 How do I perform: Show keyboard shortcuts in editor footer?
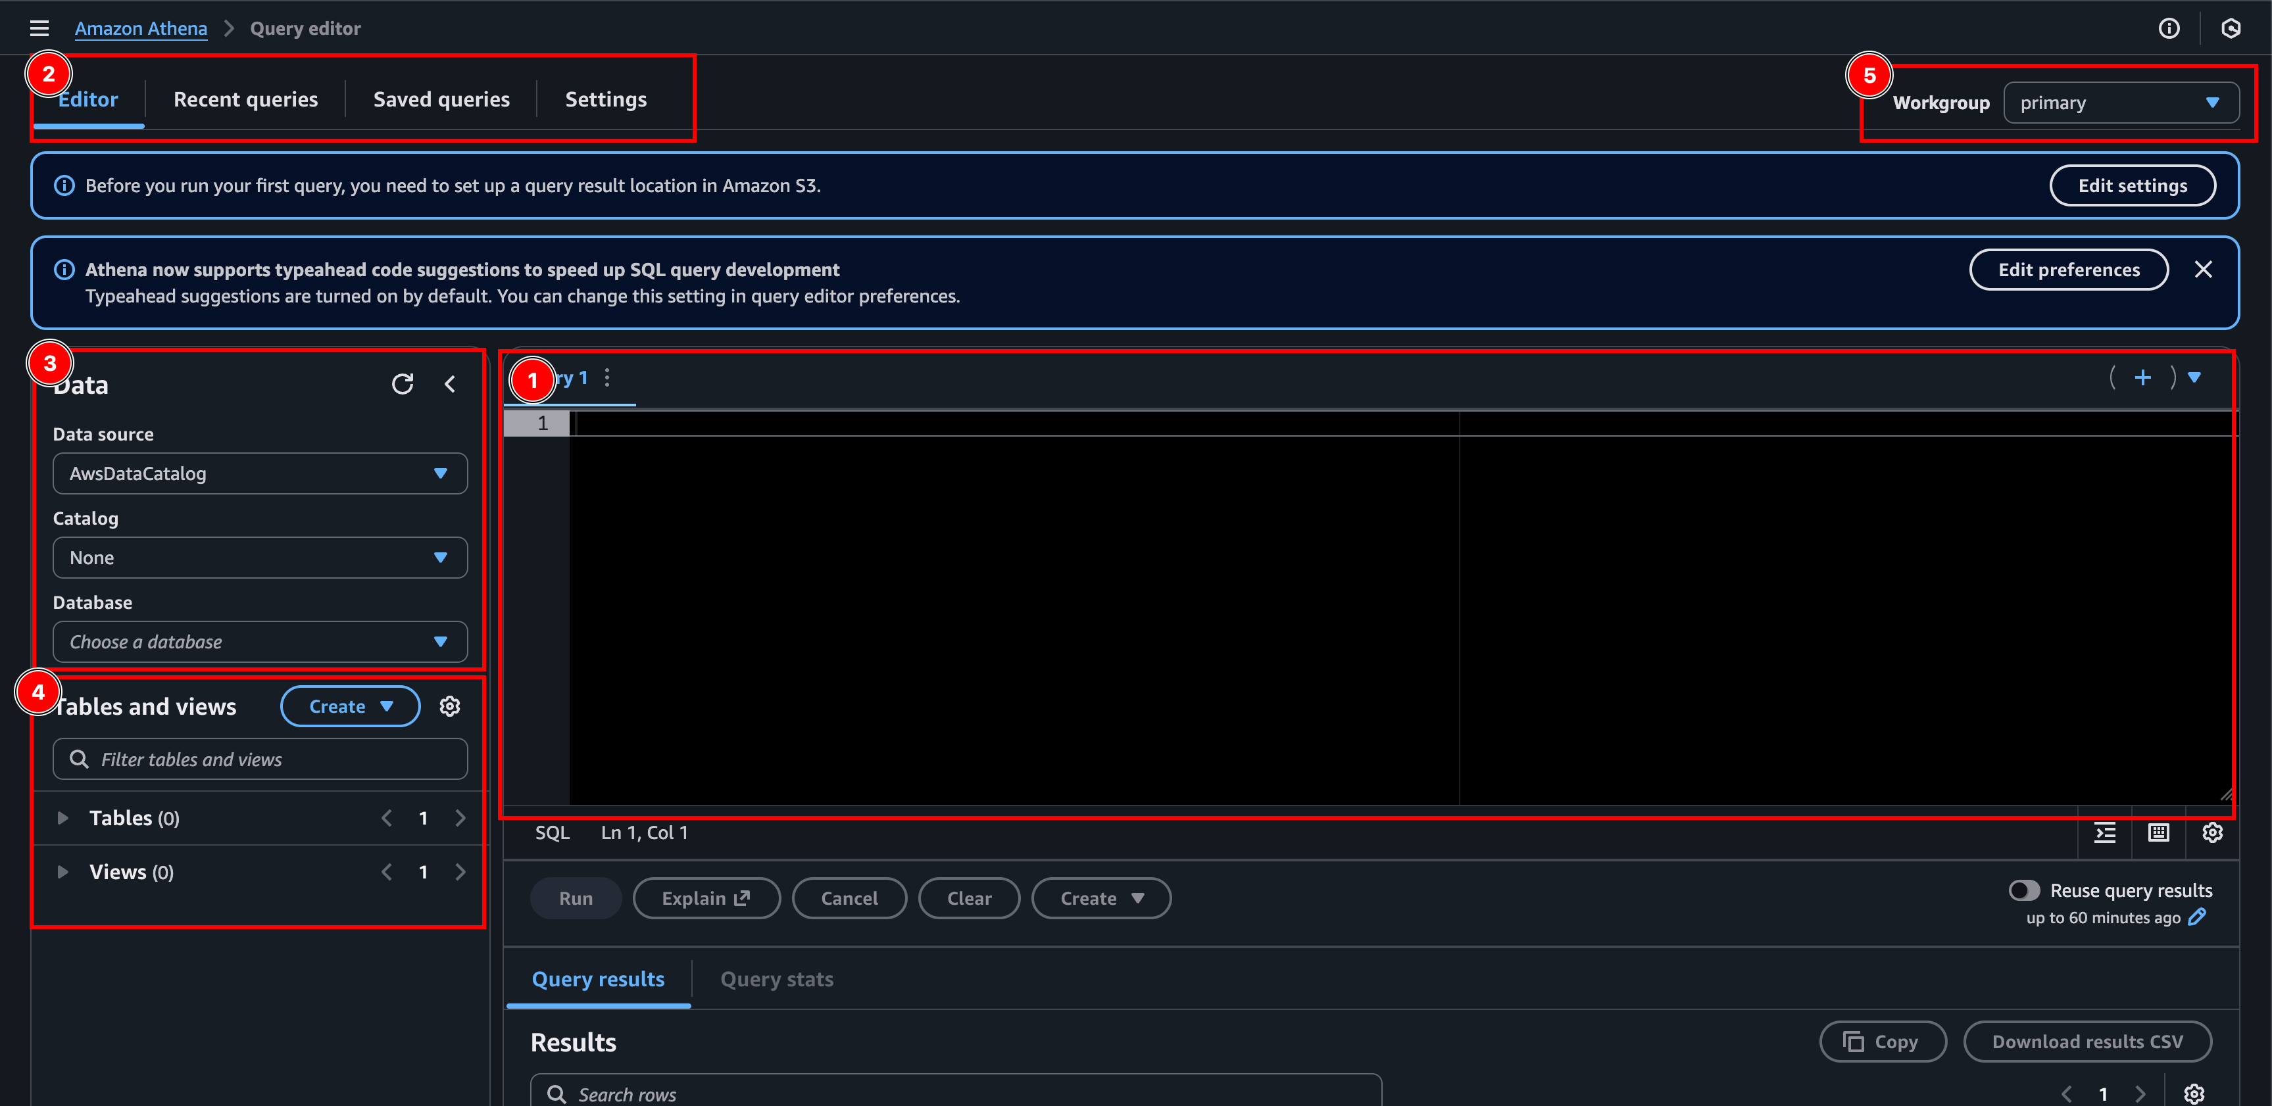(2158, 832)
